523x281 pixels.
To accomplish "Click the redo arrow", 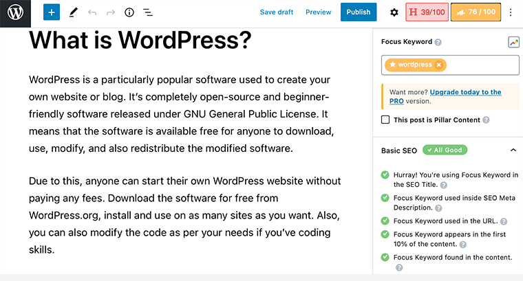I will coord(111,12).
